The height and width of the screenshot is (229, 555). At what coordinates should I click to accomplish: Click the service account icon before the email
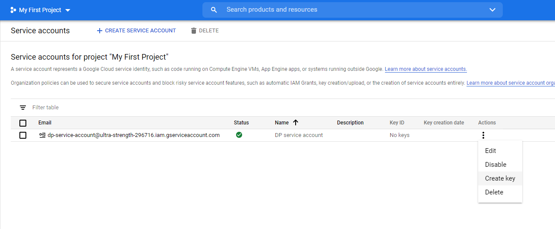[42, 135]
